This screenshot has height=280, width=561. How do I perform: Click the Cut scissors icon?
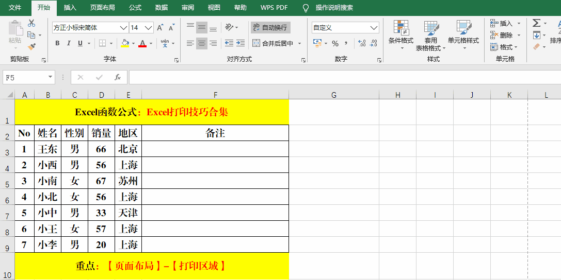coord(31,23)
